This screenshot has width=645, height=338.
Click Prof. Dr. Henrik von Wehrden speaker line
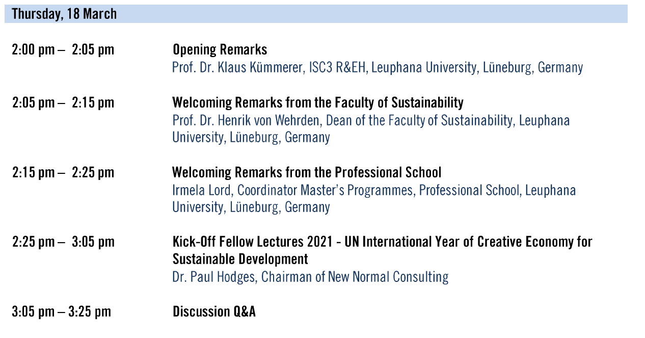pos(370,120)
